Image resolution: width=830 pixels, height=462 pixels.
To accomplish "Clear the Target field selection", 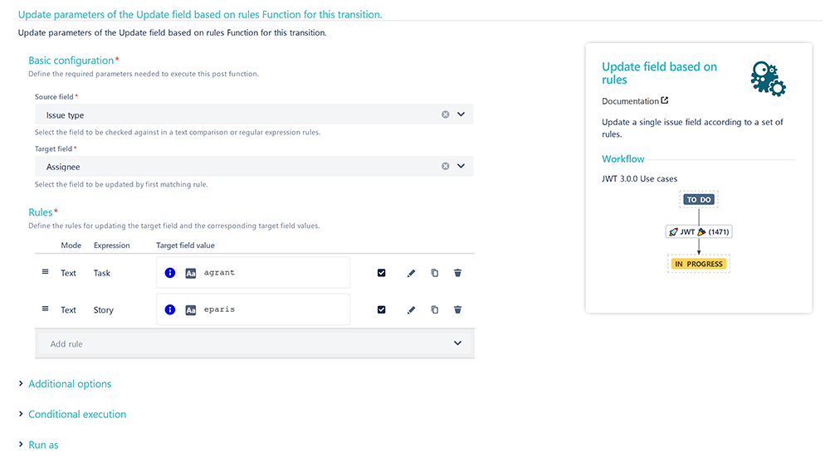I will (445, 166).
